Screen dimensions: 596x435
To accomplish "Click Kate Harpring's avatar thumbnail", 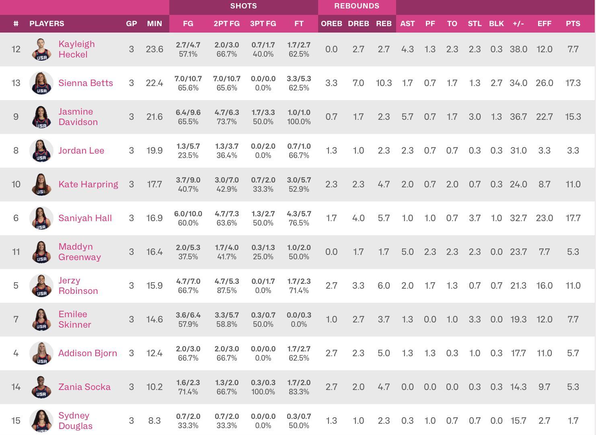I will [41, 184].
